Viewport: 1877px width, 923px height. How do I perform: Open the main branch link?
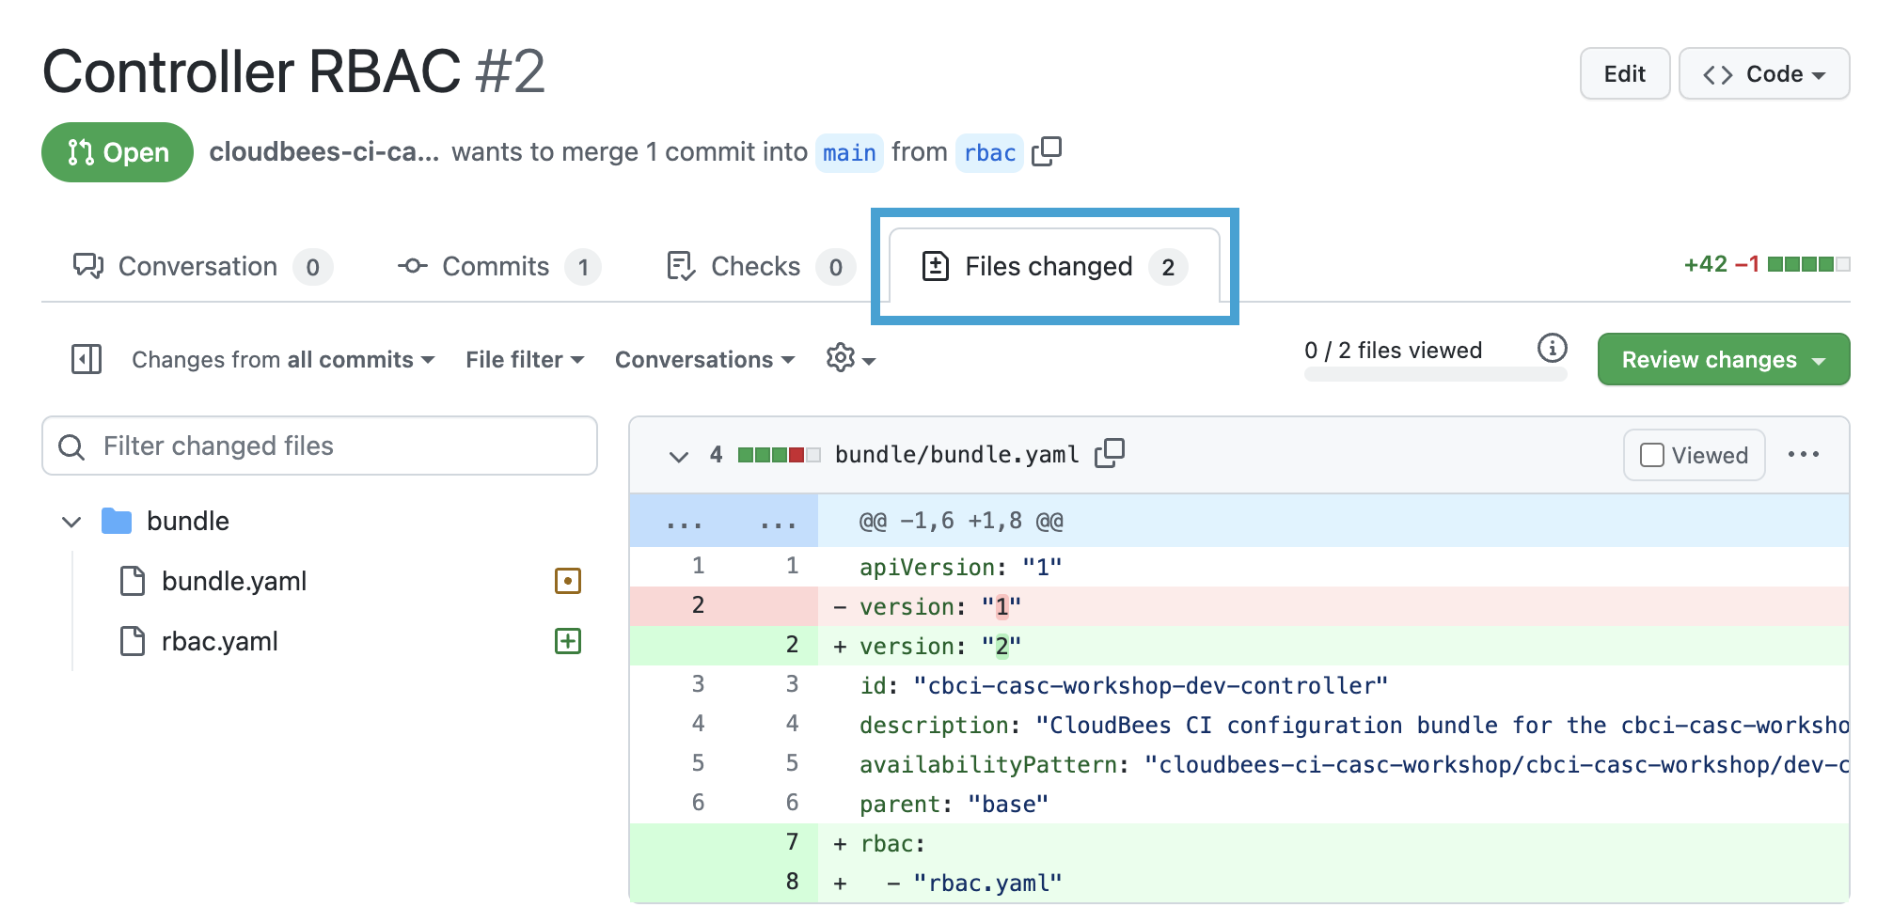click(849, 152)
